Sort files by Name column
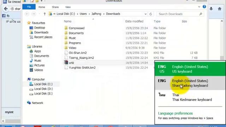 click(x=67, y=21)
